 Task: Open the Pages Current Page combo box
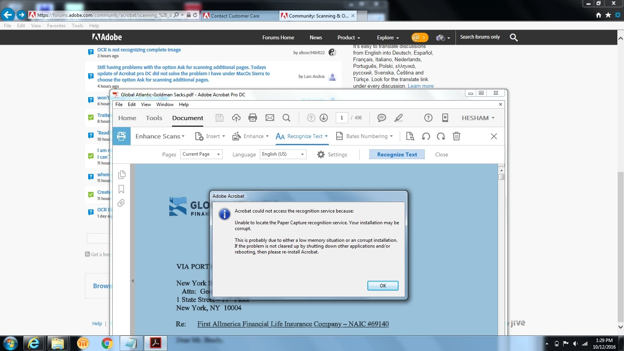coord(201,154)
